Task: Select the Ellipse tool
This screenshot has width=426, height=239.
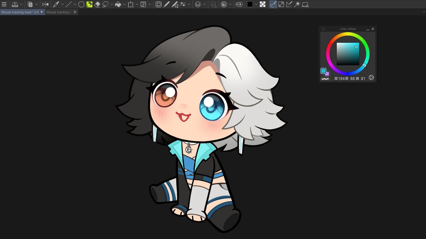Action: pos(81,4)
